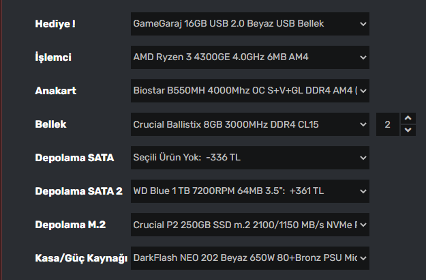This screenshot has width=426, height=280.
Task: Click the 'Kasa/Güç Kaynağı' label
Action: [81, 258]
